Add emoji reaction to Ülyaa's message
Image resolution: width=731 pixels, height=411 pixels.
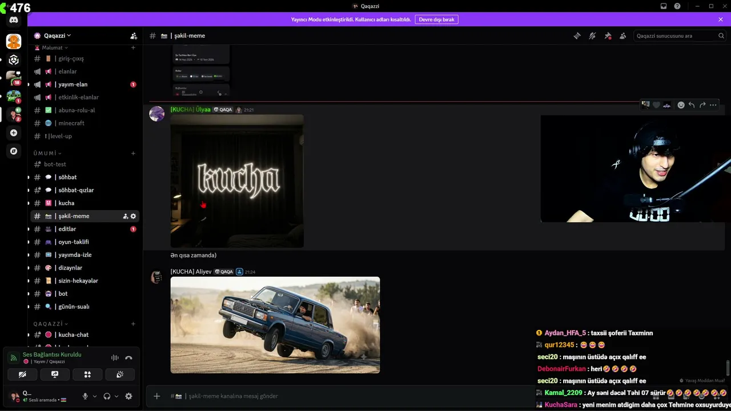[681, 105]
